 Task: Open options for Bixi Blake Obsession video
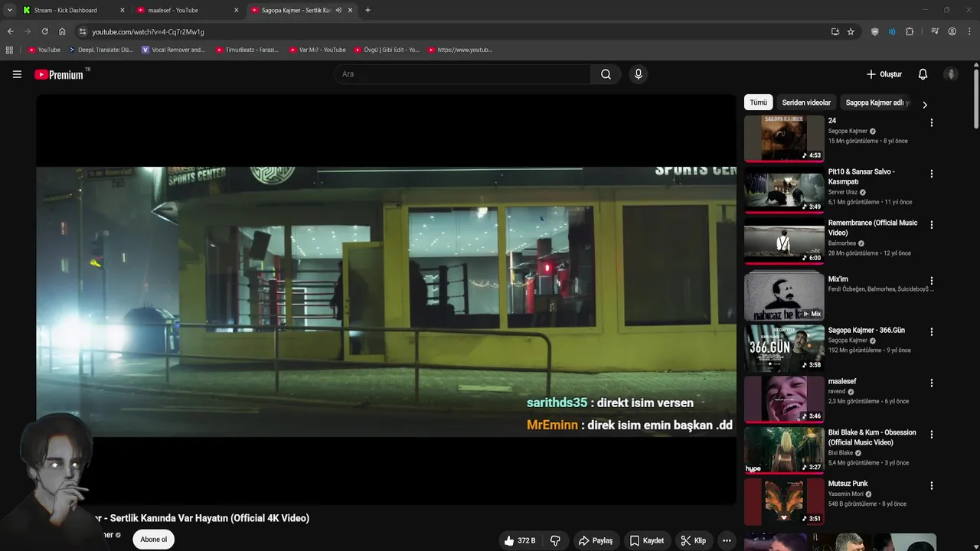(931, 434)
